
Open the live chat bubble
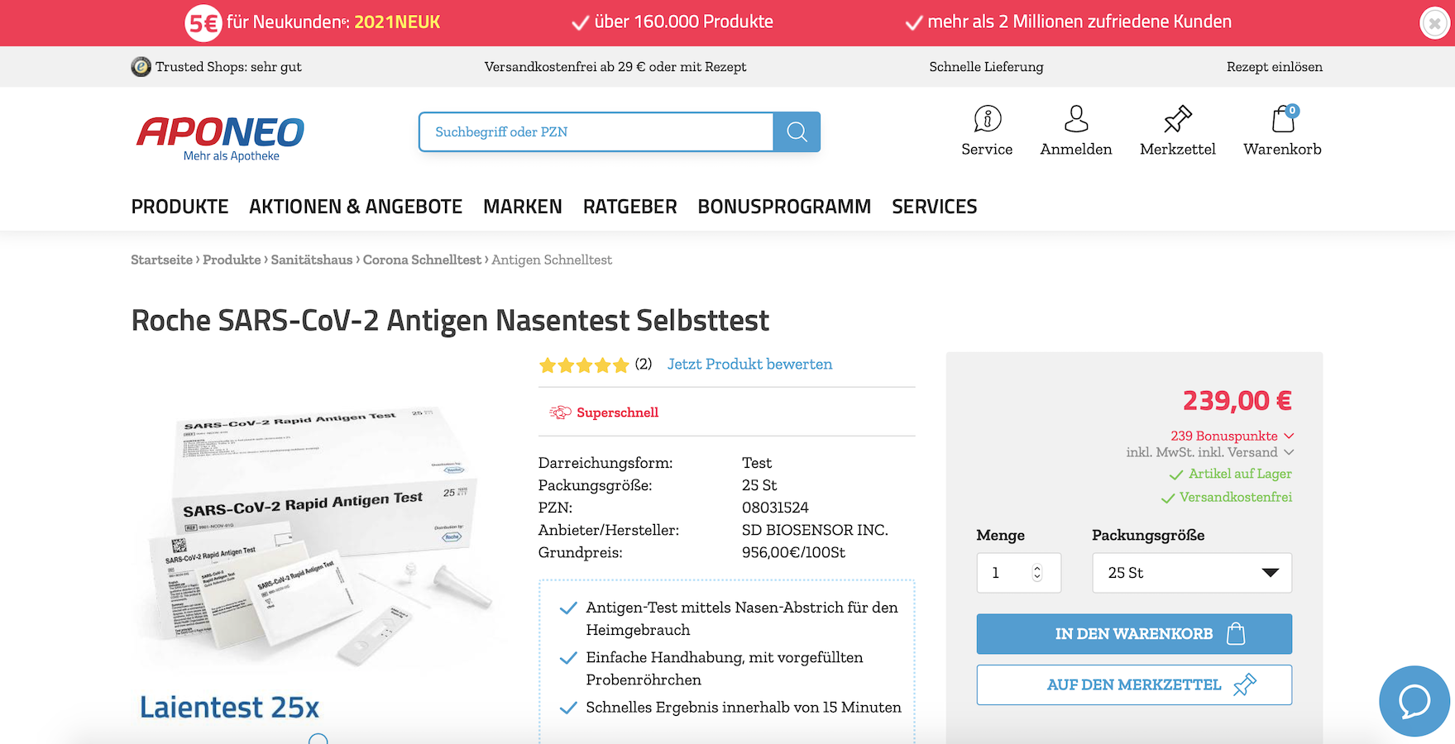[1414, 701]
